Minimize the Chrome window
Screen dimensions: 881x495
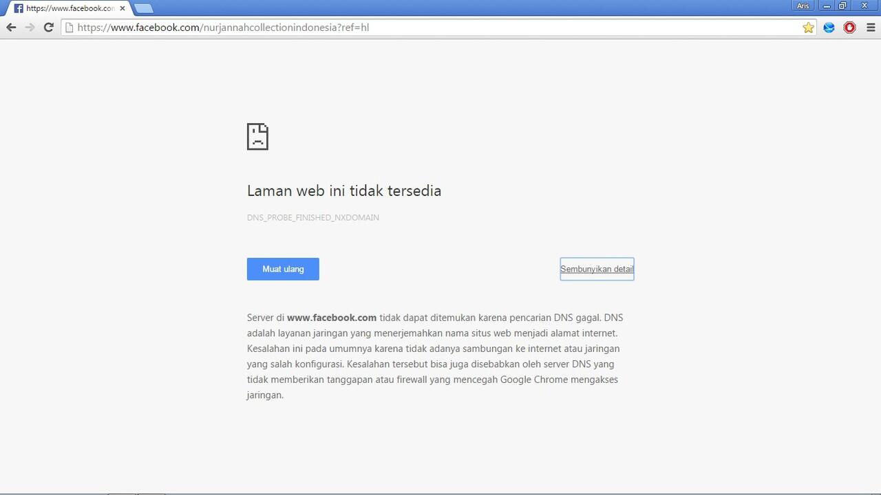click(828, 5)
